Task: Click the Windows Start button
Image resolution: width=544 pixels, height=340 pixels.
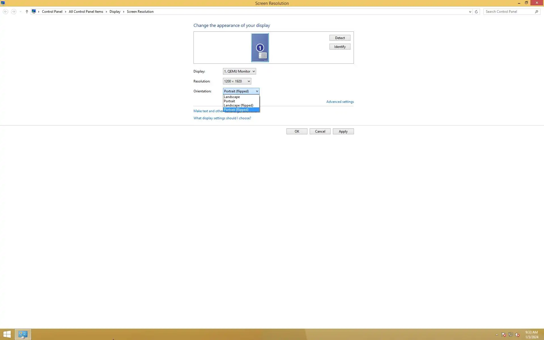Action: pyautogui.click(x=7, y=334)
